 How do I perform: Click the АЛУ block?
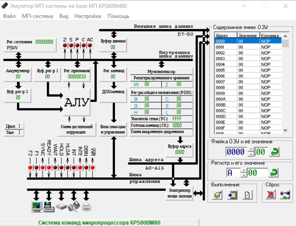click(x=77, y=102)
